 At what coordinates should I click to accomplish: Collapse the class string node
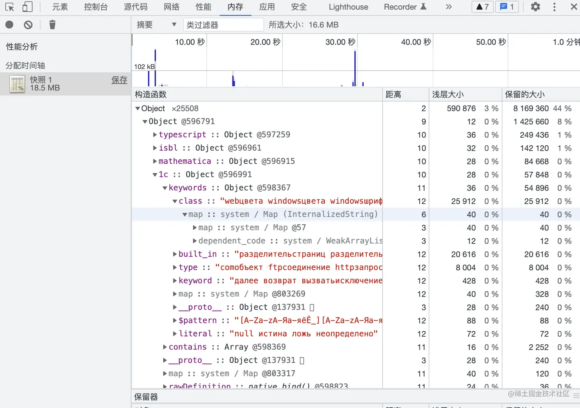click(x=175, y=201)
